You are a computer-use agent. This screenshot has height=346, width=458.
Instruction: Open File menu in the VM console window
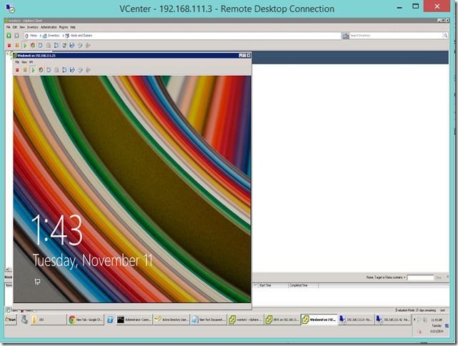click(17, 62)
